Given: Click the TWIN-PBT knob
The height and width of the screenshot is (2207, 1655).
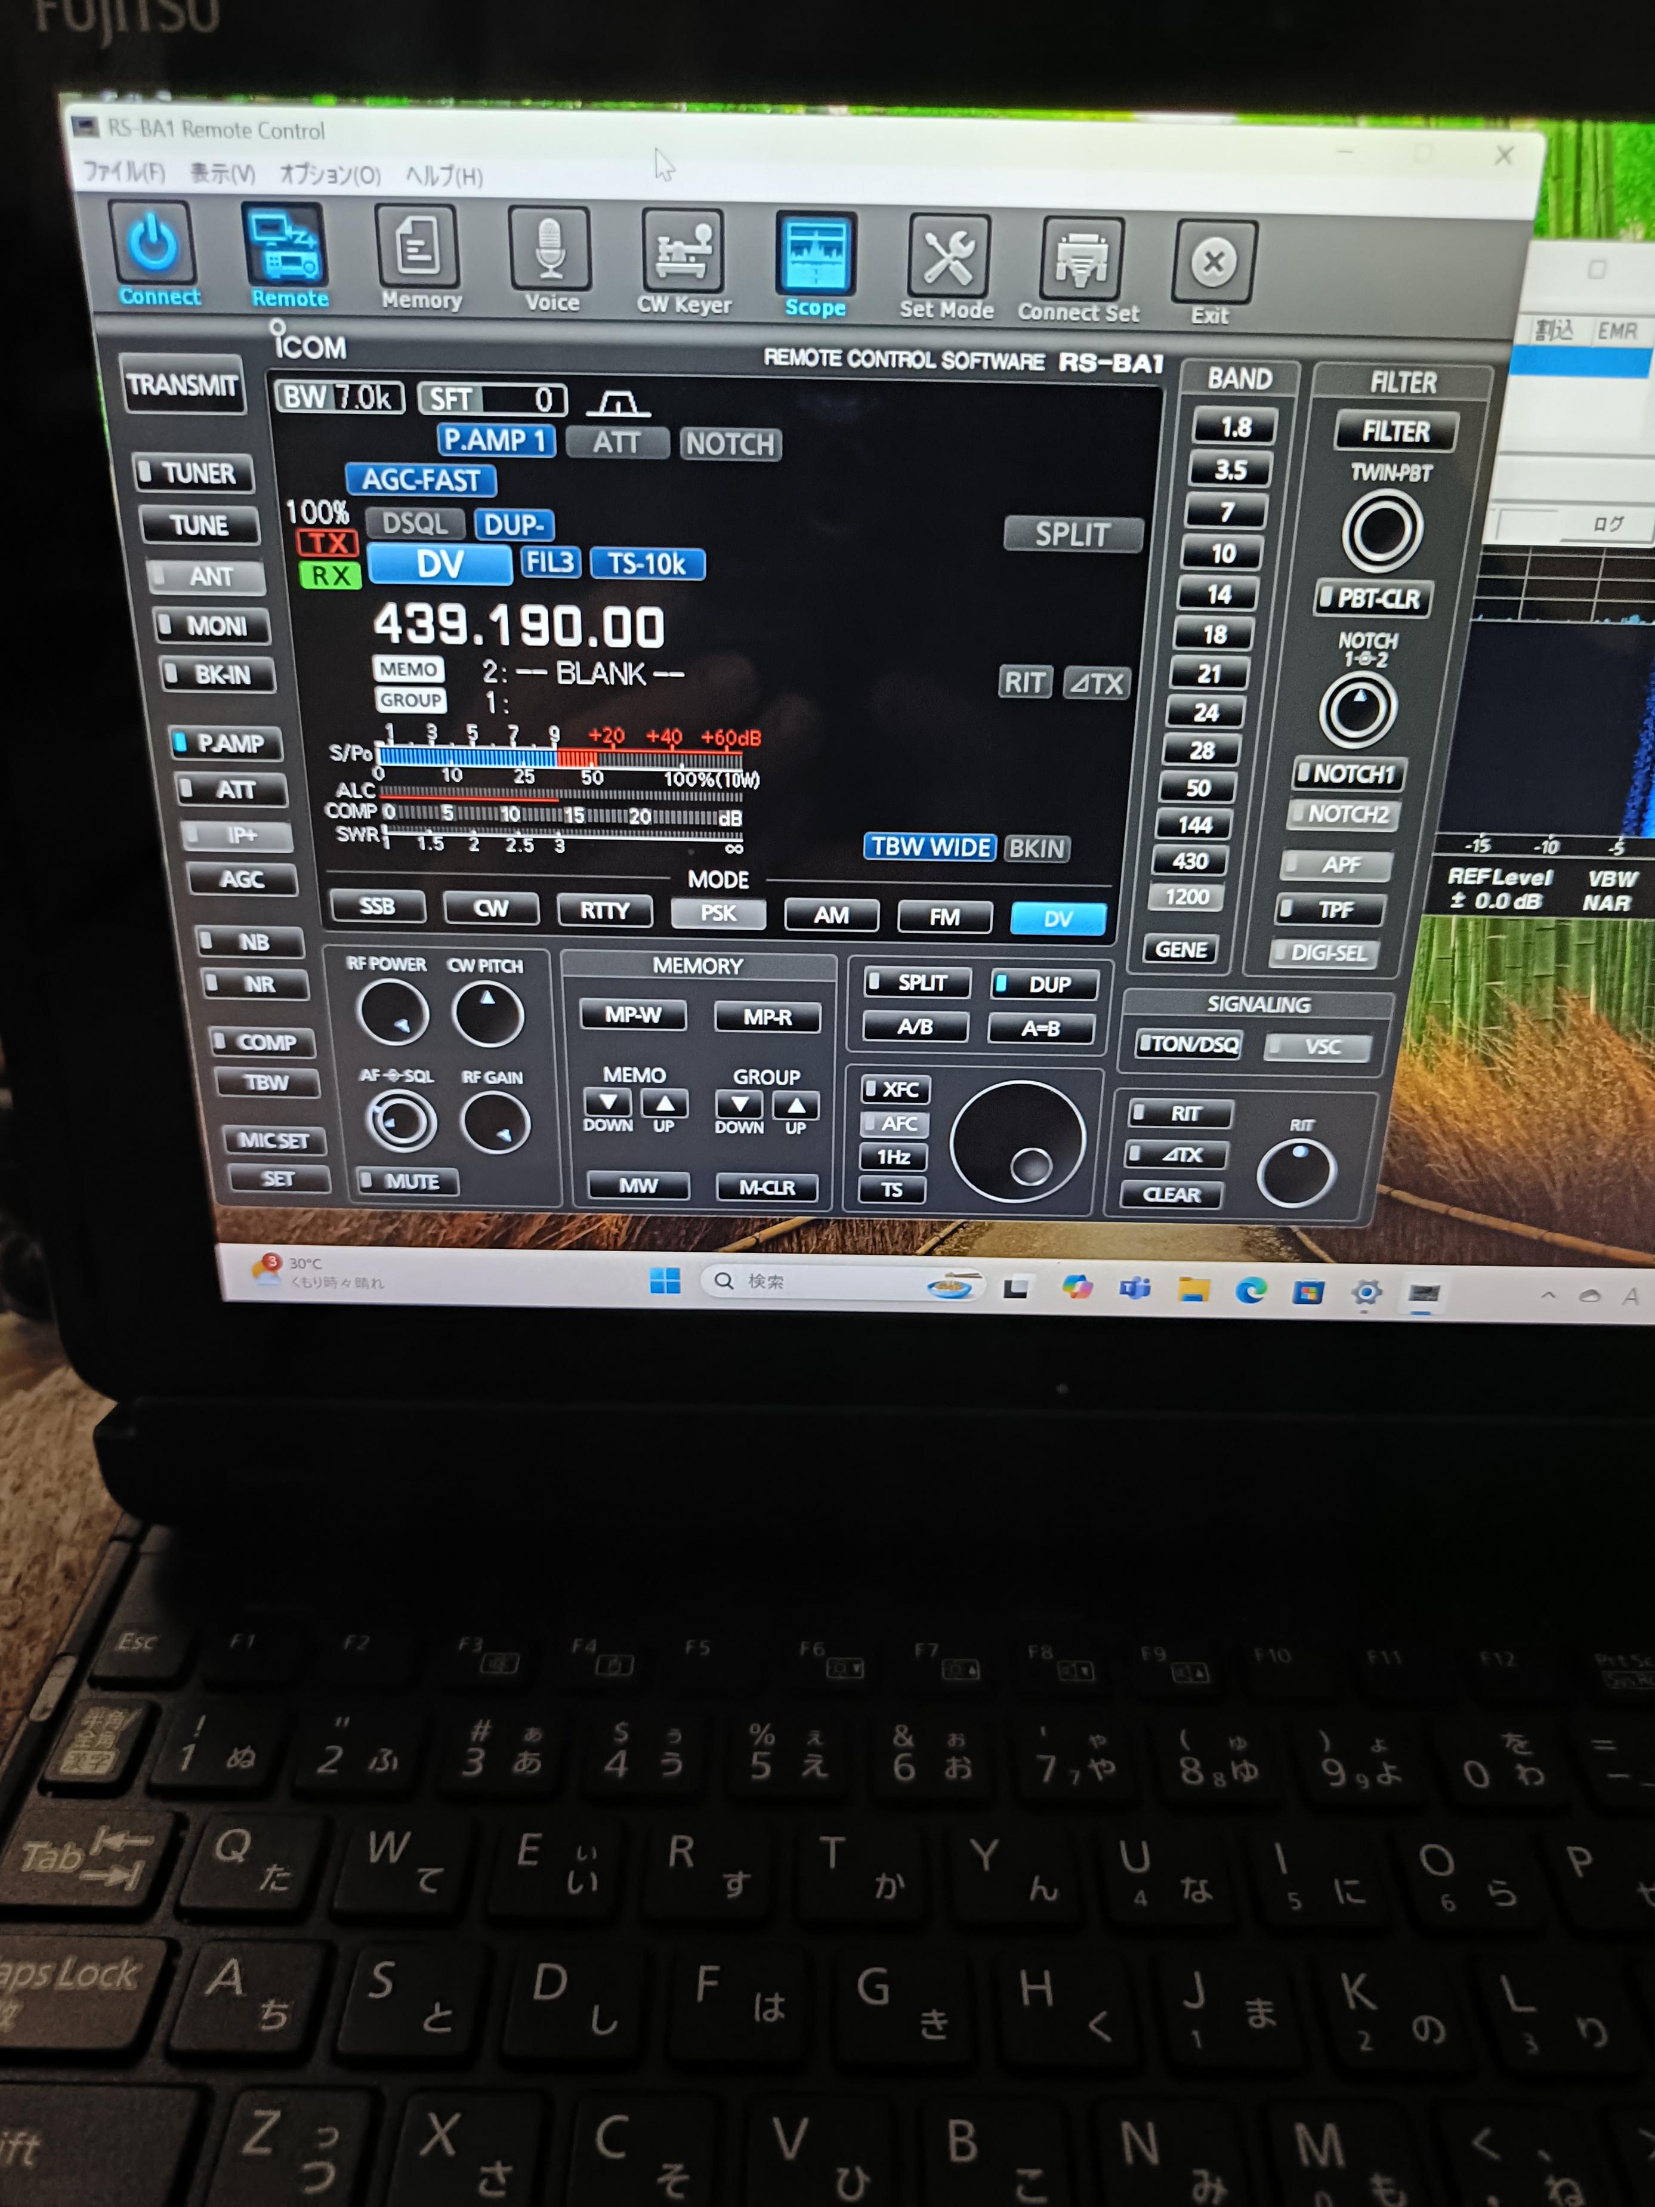Looking at the screenshot, I should tap(1382, 531).
